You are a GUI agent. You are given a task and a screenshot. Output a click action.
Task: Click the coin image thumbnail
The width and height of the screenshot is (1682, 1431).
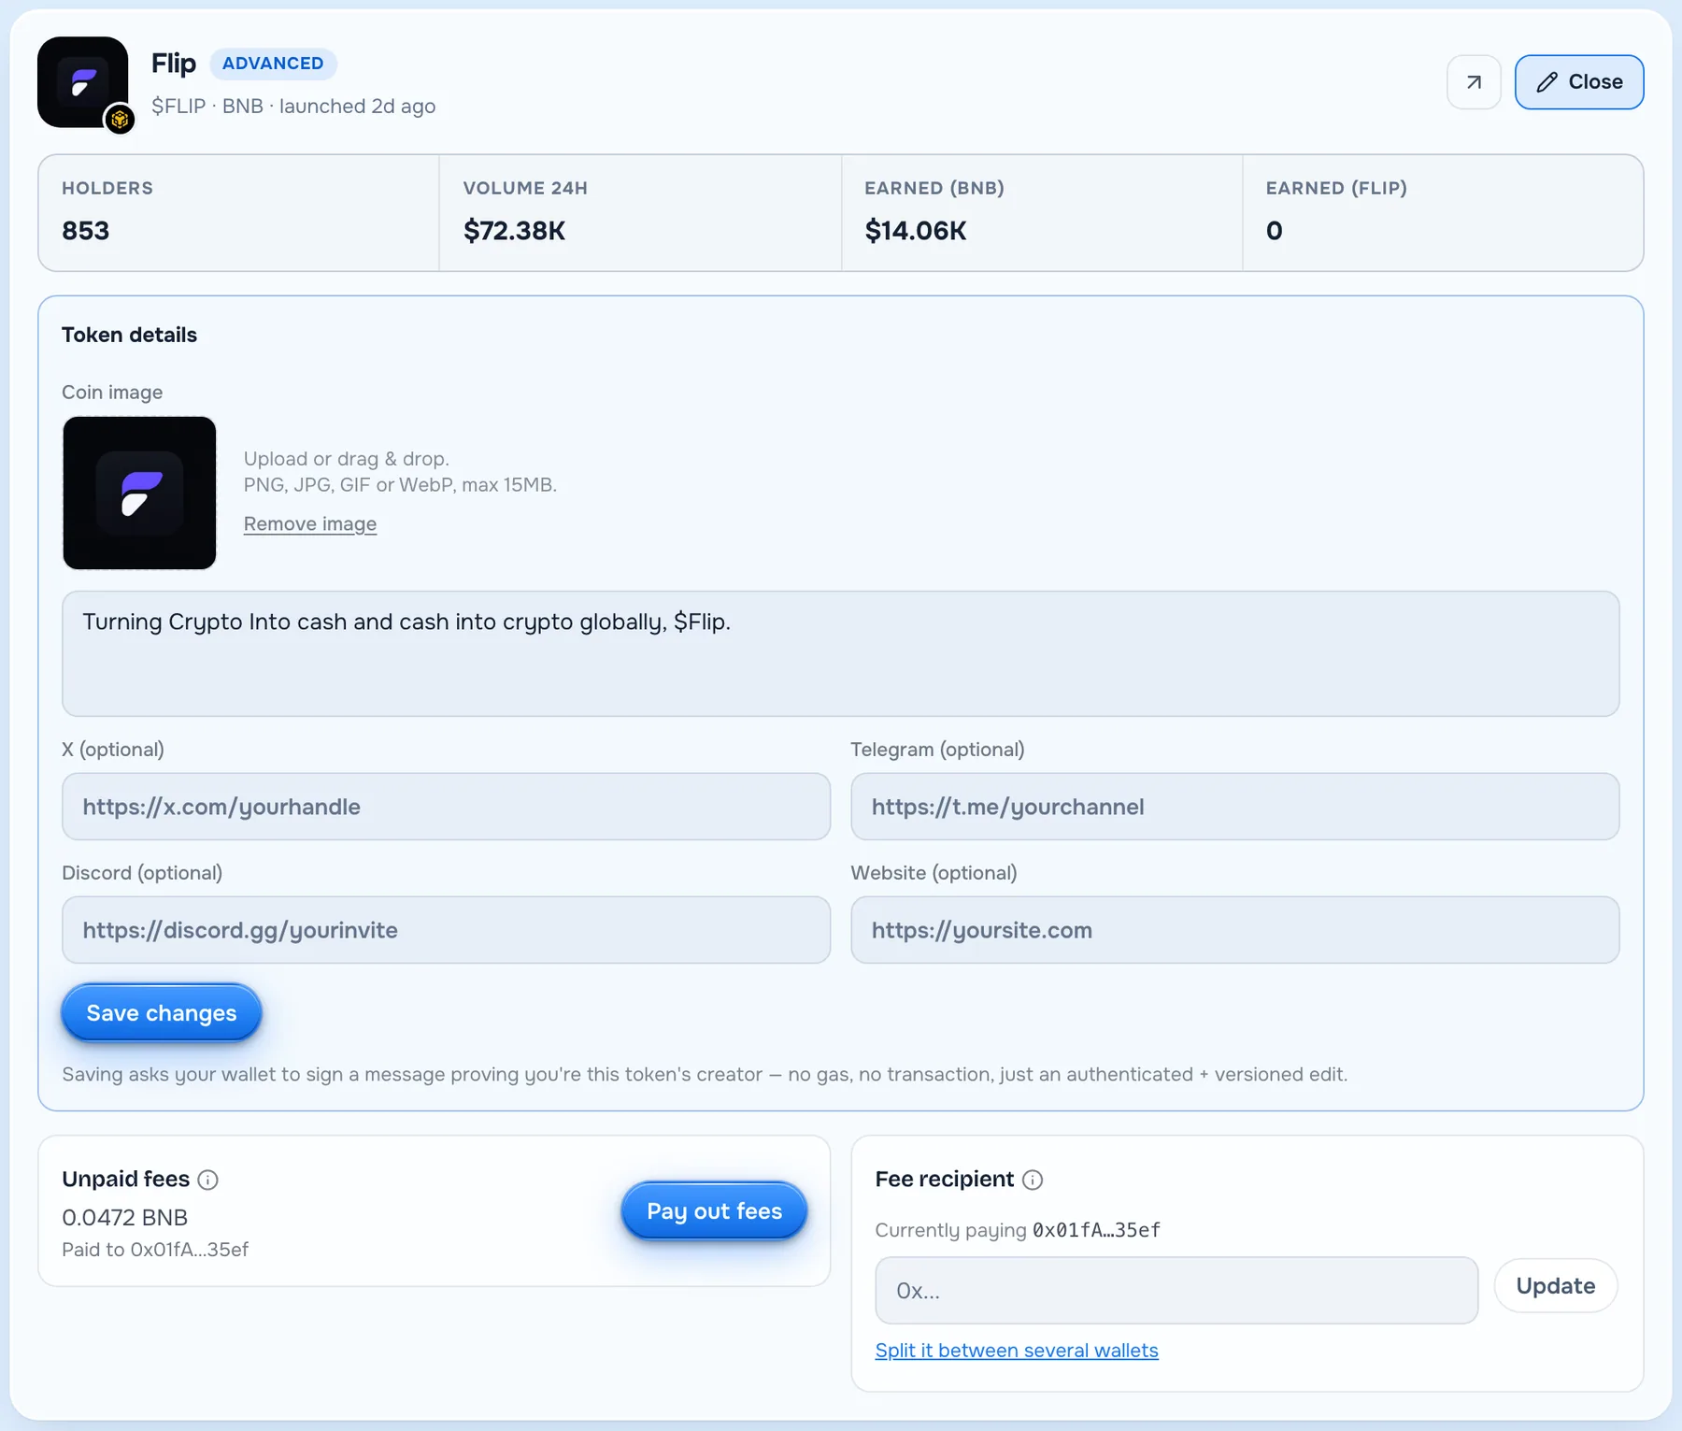[x=139, y=493]
